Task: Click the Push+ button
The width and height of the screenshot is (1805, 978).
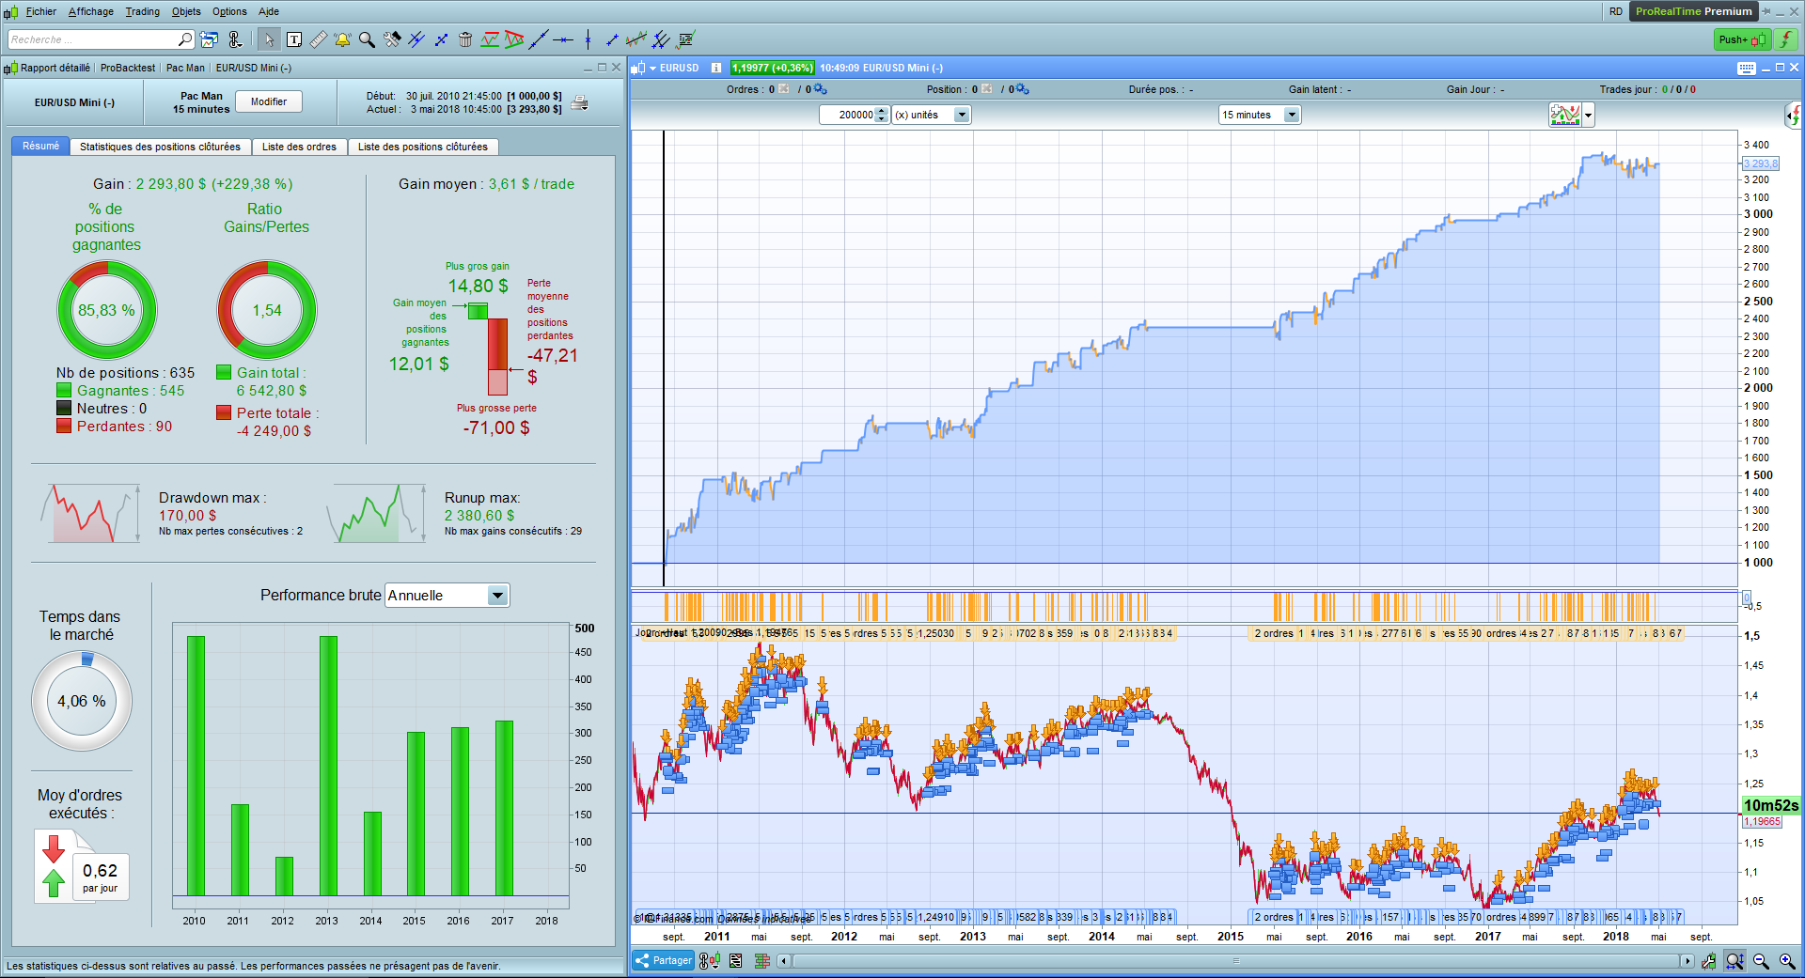Action: 1742,39
